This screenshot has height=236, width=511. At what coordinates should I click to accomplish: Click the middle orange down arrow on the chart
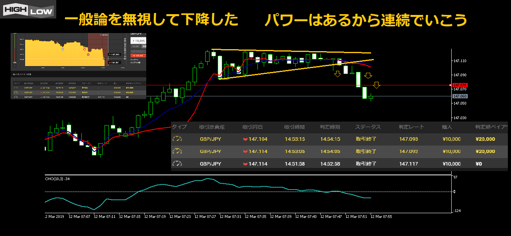368,76
